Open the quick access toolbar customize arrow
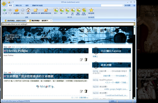The height and width of the screenshot is (103, 158). tap(13, 2)
